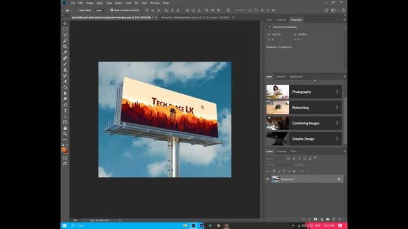Open the File menu
This screenshot has height=229, width=408.
(73, 3)
